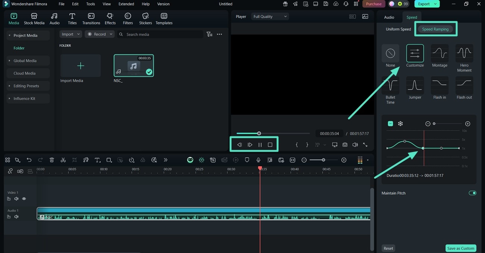Screen dimensions: 485x253
Task: Open the Effects panel
Action: 110,19
